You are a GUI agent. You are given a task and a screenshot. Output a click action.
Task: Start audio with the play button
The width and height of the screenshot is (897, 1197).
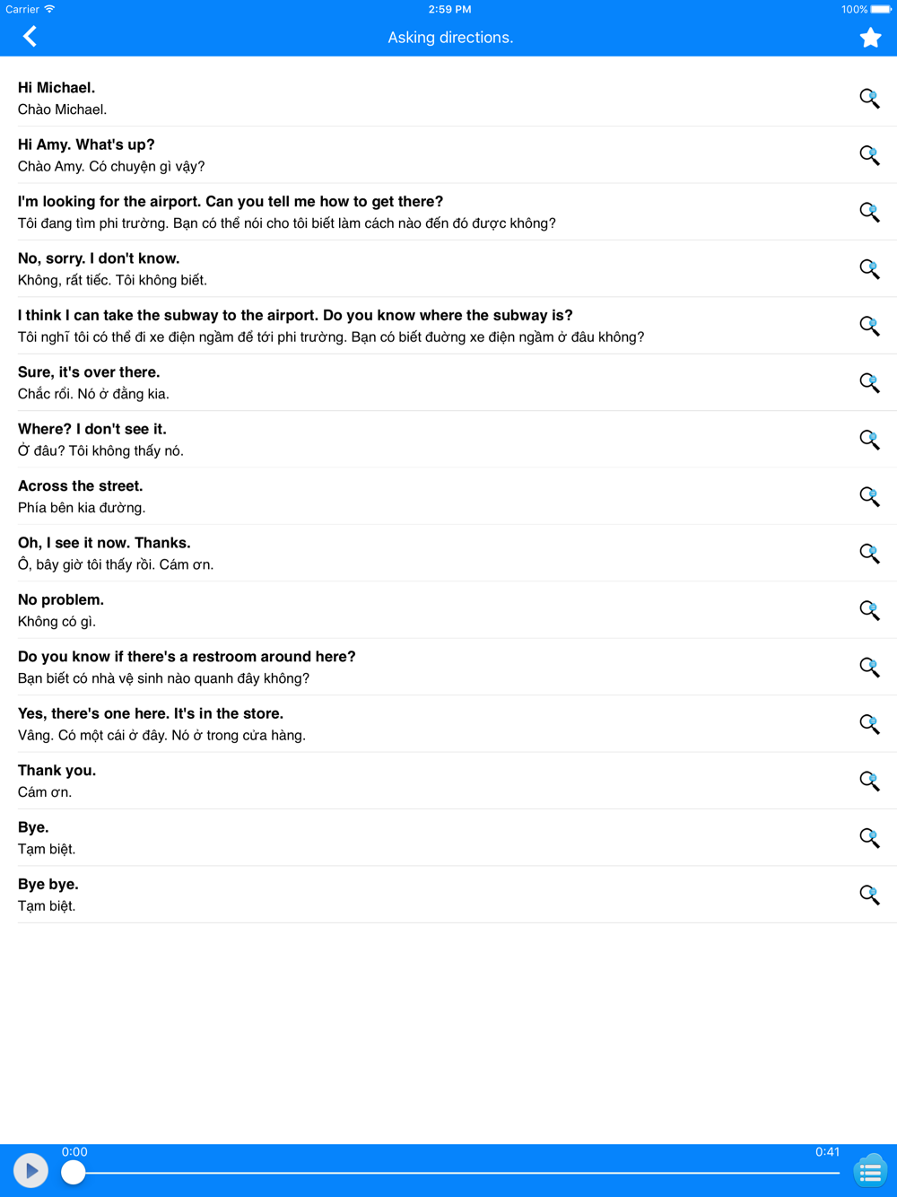click(x=30, y=1170)
